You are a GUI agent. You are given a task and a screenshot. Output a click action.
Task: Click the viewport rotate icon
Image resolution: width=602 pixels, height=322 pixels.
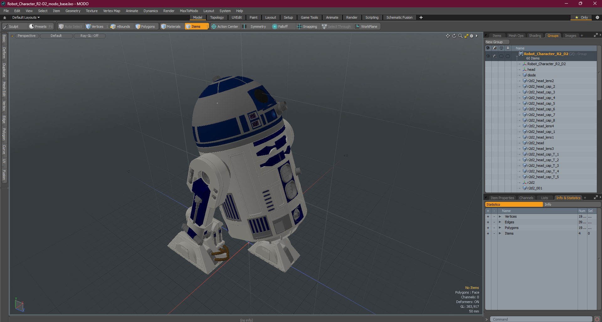click(454, 36)
